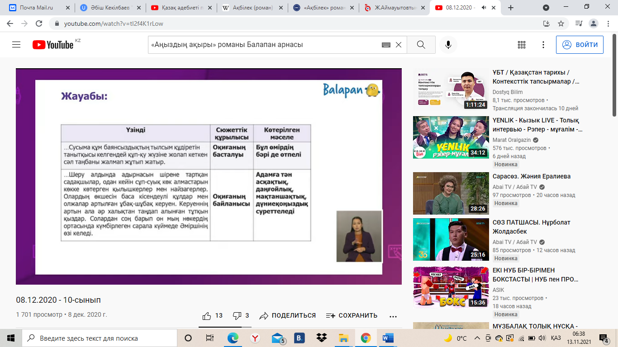Click the ВОЙТИ sign-in button

coord(580,45)
